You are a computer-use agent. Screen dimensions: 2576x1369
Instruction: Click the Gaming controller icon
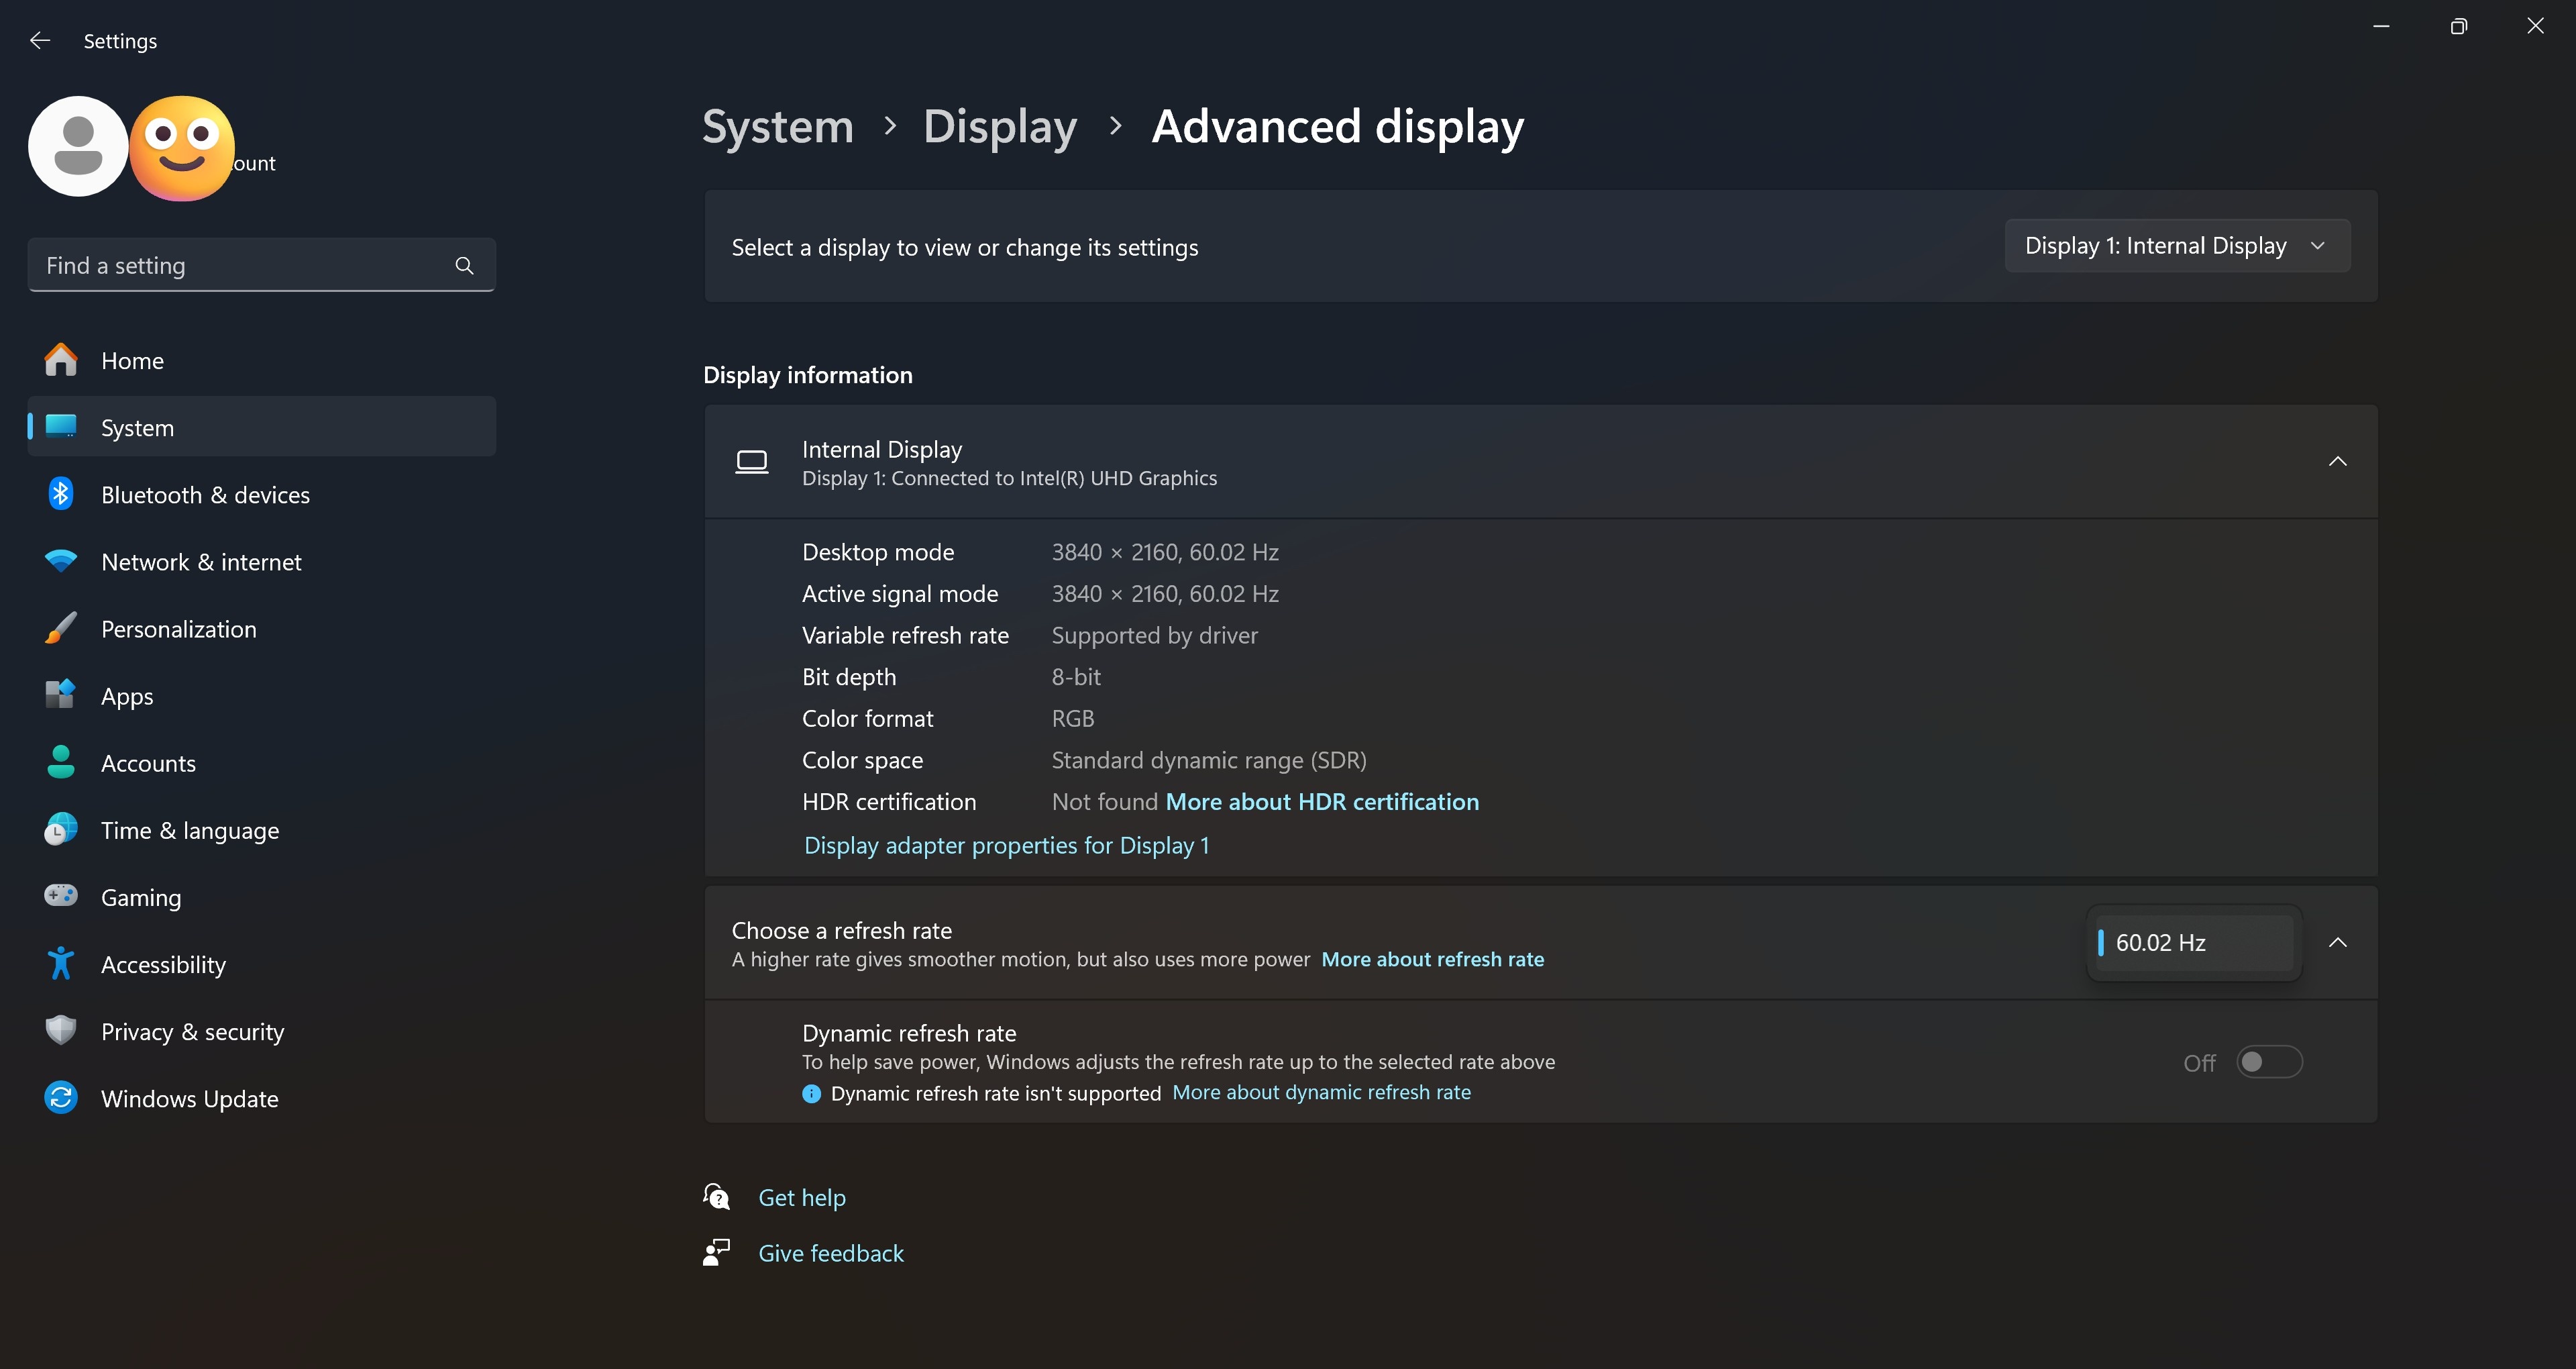(x=61, y=897)
